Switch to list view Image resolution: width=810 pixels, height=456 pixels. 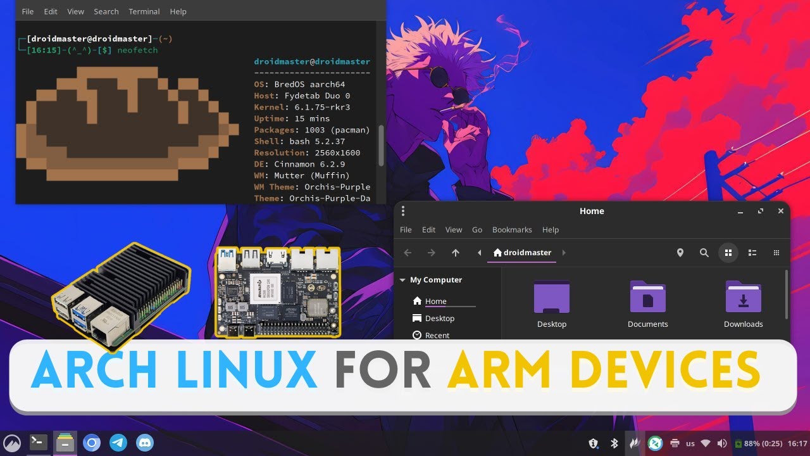click(x=752, y=253)
